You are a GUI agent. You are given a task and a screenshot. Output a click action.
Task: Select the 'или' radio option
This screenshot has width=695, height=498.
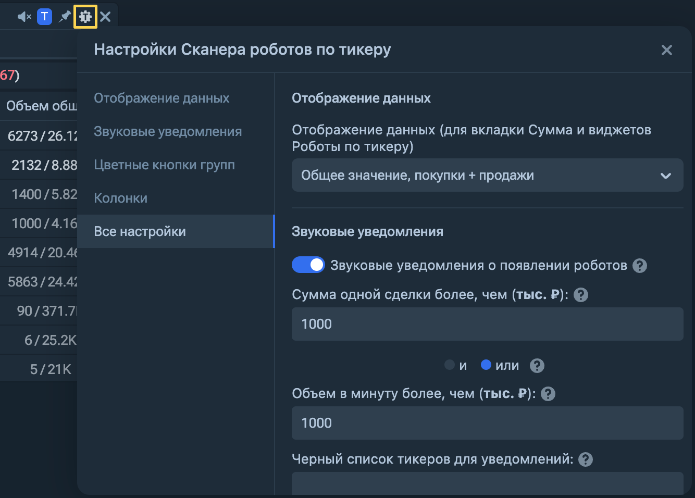click(x=486, y=365)
